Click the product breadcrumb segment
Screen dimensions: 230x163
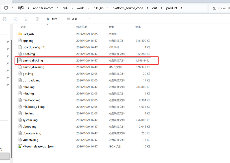[x=171, y=8]
